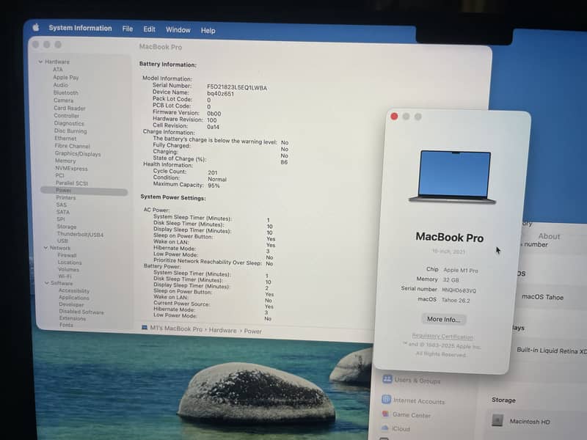
Task: Open the File menu
Action: coord(128,29)
